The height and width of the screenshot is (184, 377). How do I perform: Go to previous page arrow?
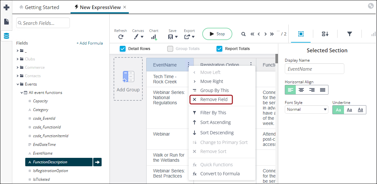(259, 34)
